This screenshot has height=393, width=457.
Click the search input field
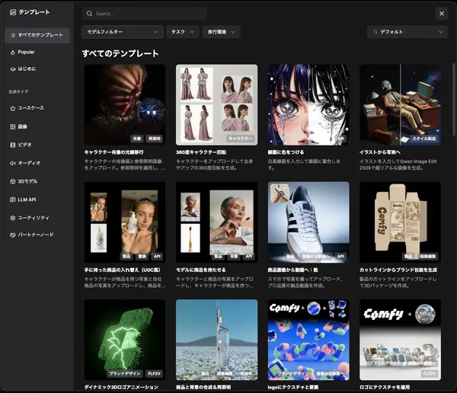(149, 14)
